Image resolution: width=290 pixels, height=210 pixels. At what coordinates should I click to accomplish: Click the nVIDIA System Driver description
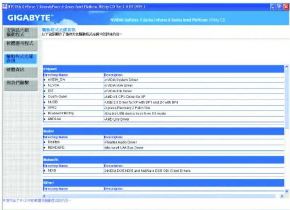[121, 80]
